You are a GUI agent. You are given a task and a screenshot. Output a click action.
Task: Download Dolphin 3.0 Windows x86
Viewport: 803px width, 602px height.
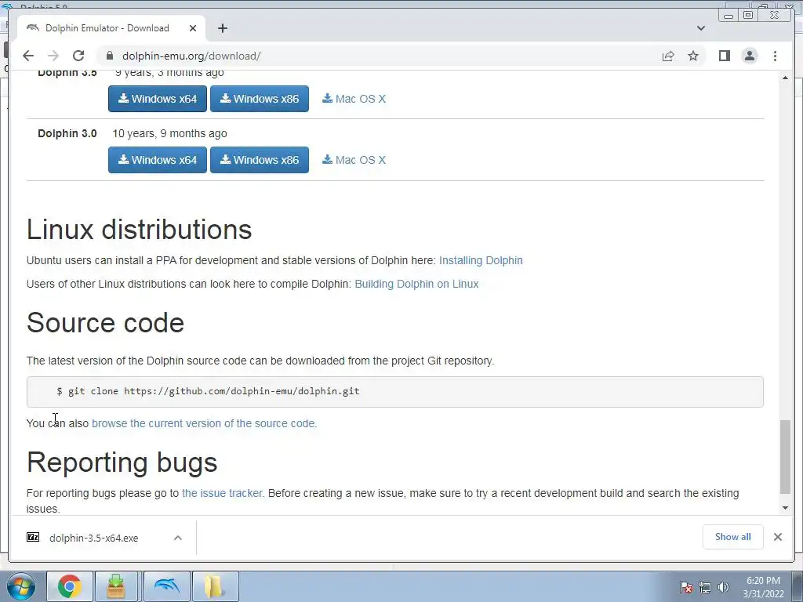click(259, 160)
